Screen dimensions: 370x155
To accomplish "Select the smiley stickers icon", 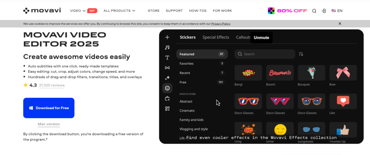I will coord(167,88).
